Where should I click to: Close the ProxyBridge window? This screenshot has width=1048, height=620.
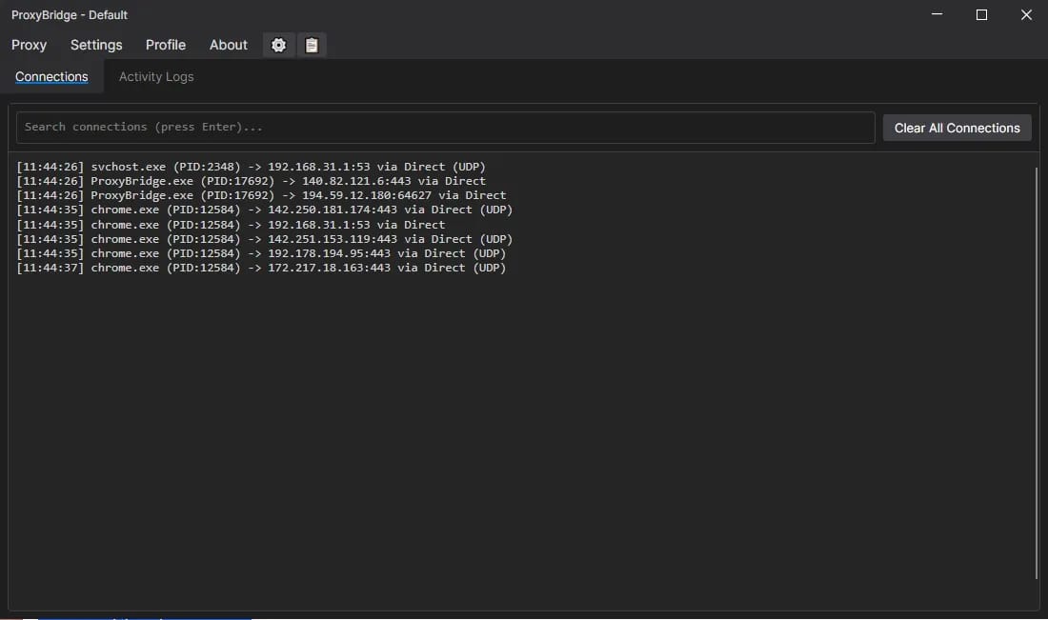[x=1026, y=14]
